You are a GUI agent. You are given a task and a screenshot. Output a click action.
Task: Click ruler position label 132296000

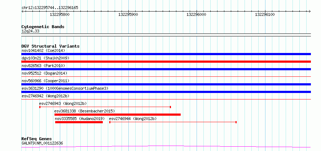click(196, 14)
